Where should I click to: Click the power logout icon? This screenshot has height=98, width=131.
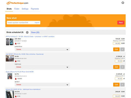(123, 3)
